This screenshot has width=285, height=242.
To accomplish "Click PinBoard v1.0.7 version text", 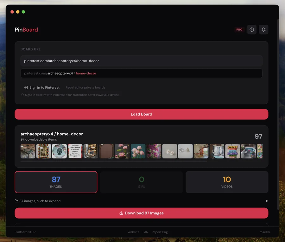I will (x=25, y=232).
